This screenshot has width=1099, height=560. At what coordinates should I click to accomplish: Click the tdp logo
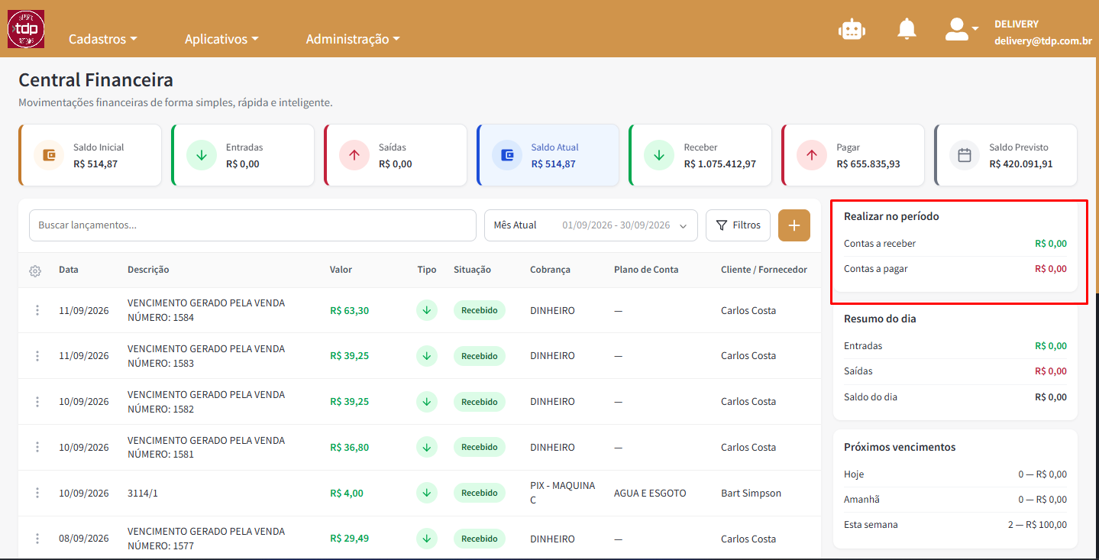tap(26, 29)
